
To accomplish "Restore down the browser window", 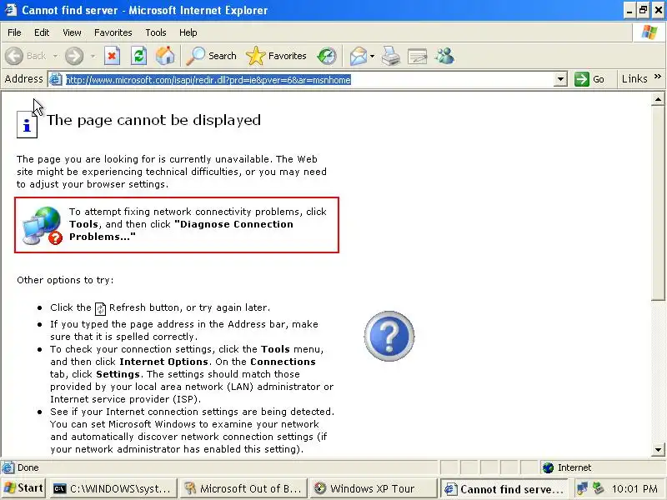I will click(x=643, y=10).
